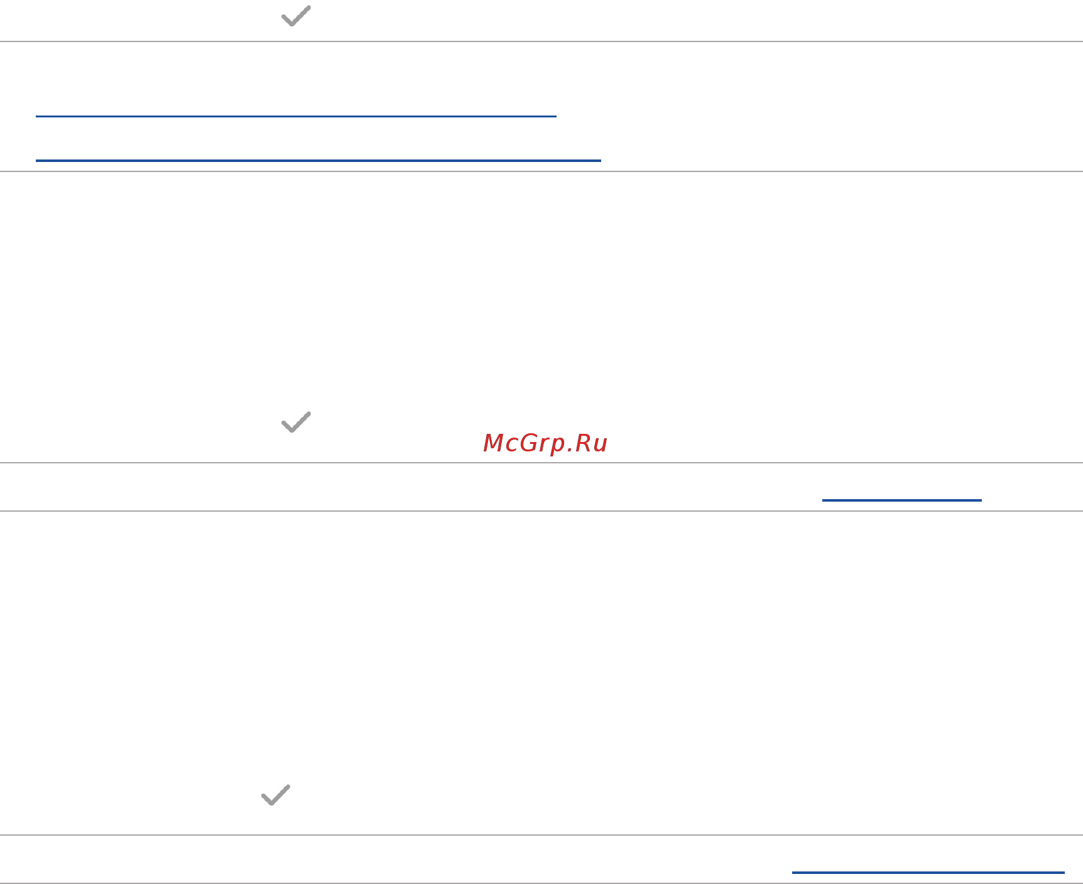Click the gray checkmark just above McGrp.Ru watermark
The height and width of the screenshot is (884, 1083).
(296, 422)
